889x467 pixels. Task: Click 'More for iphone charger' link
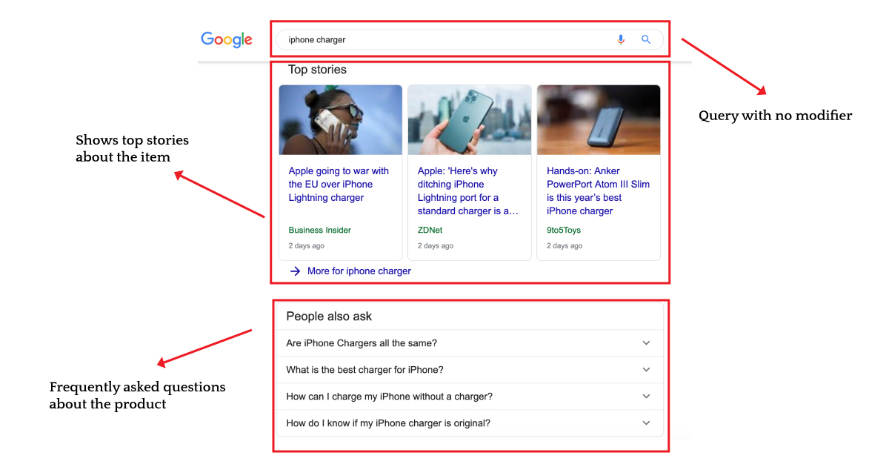click(359, 271)
